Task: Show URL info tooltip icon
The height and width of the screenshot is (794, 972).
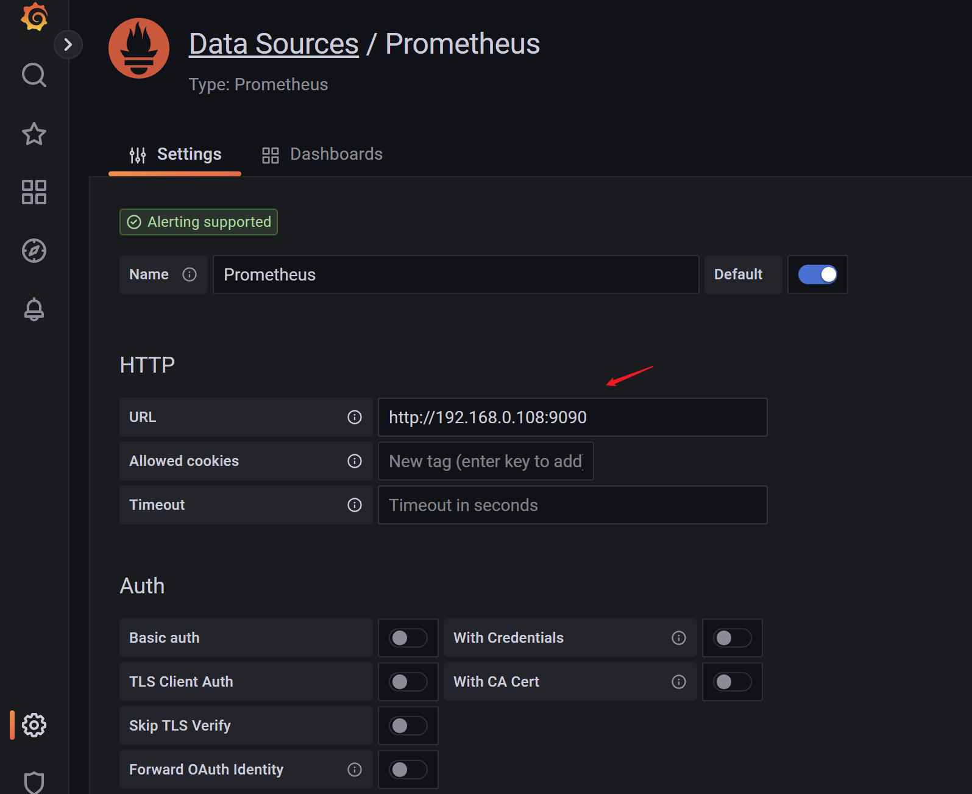Action: (x=355, y=417)
